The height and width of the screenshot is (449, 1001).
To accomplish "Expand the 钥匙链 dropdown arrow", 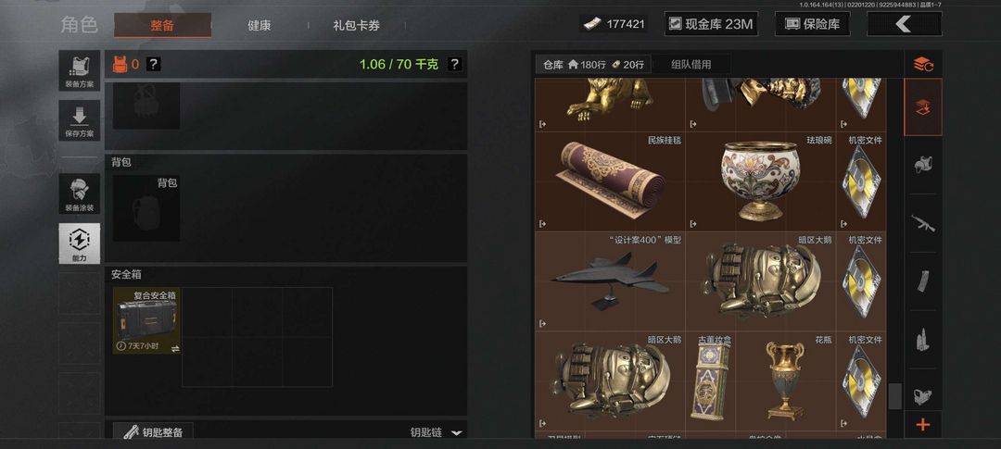I will 456,432.
